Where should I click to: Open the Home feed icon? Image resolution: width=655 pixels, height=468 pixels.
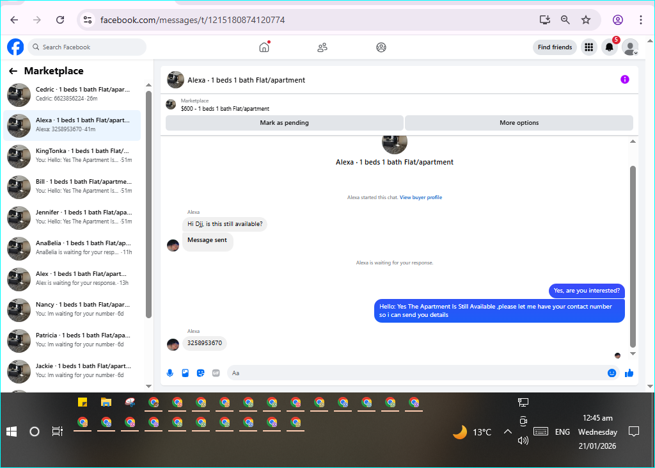click(x=264, y=47)
